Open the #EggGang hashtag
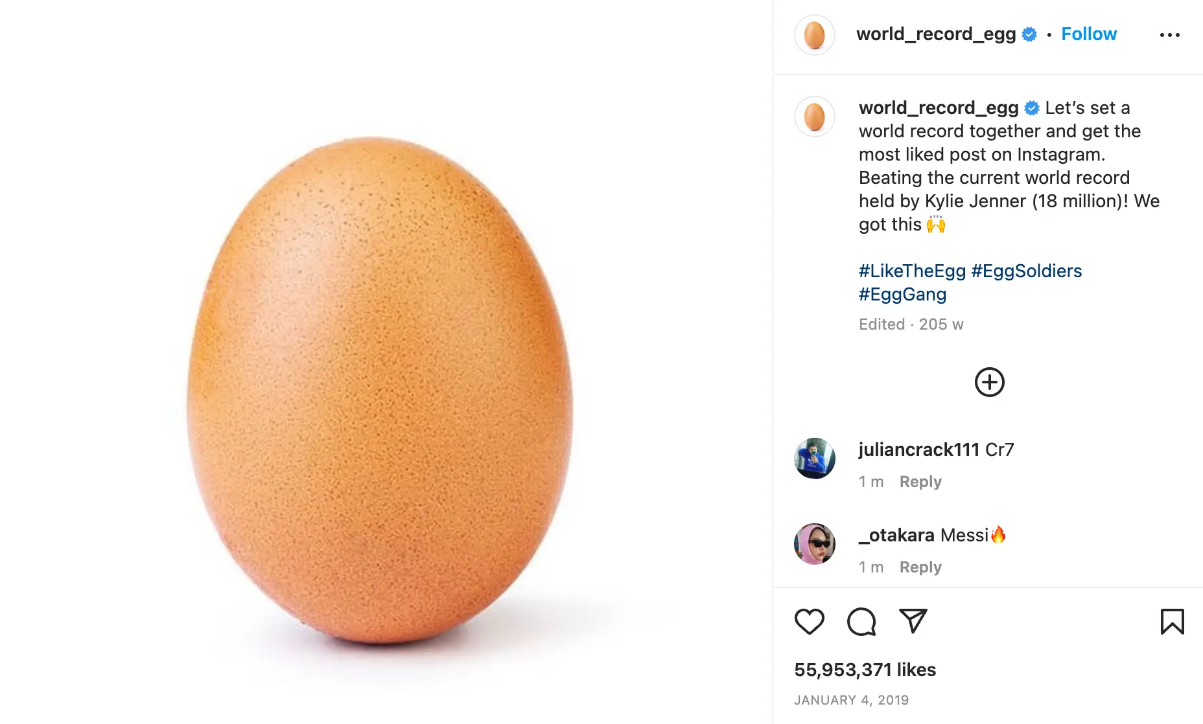This screenshot has height=724, width=1203. click(902, 294)
